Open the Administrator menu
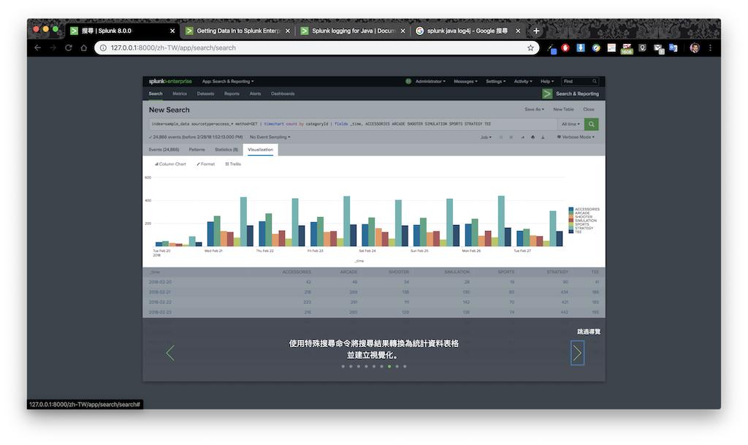The width and height of the screenshot is (748, 445). click(x=430, y=82)
